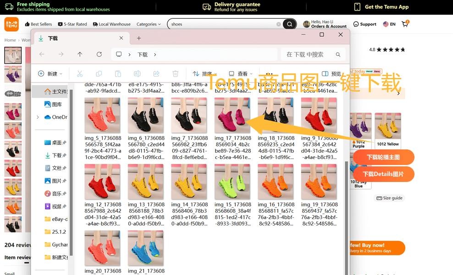Click the up-directory arrow in File Explorer
This screenshot has width=453, height=275.
pos(80,54)
